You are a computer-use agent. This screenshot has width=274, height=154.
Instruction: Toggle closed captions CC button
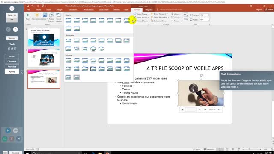5,139
